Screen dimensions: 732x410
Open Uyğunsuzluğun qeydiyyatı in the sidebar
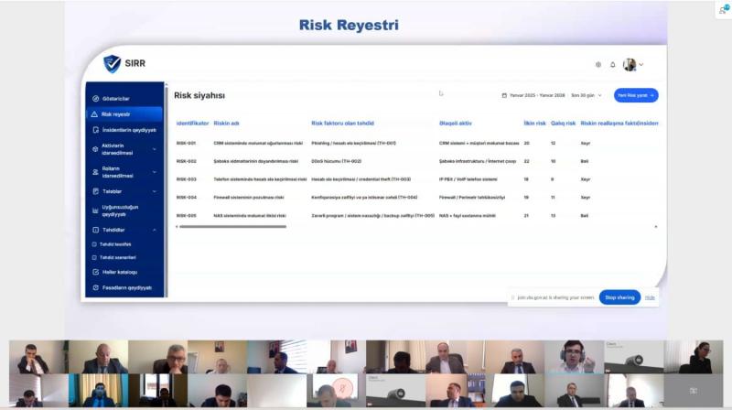tap(119, 210)
